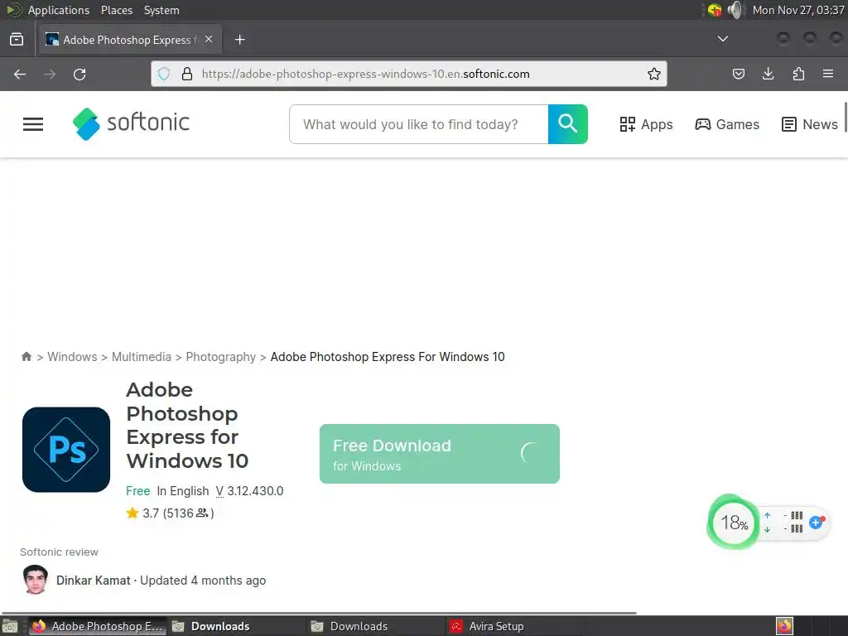Switch to the bold Downloads taskbar window

(236, 626)
